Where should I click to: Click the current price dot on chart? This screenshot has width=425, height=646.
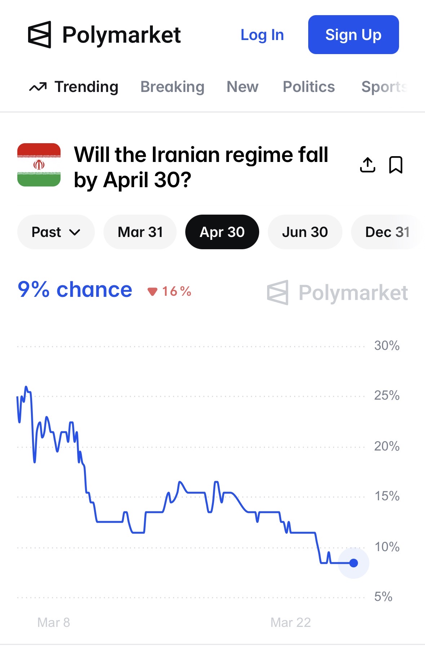pos(354,563)
